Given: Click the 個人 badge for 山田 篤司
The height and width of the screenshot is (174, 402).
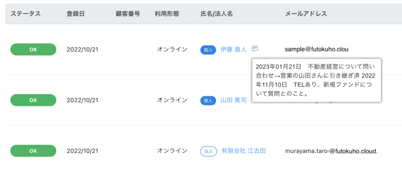Looking at the screenshot, I should [x=208, y=100].
